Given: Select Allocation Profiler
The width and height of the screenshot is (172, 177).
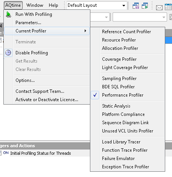Looking at the screenshot, I should (x=127, y=48).
